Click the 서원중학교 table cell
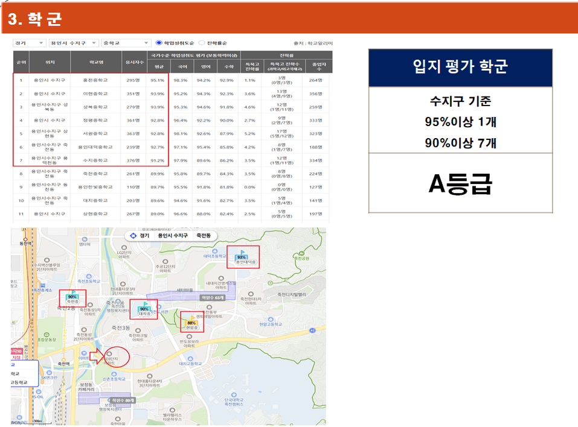578x427 pixels. pos(95,134)
